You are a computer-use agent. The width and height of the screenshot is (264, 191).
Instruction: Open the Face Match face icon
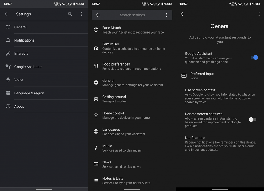click(x=96, y=30)
